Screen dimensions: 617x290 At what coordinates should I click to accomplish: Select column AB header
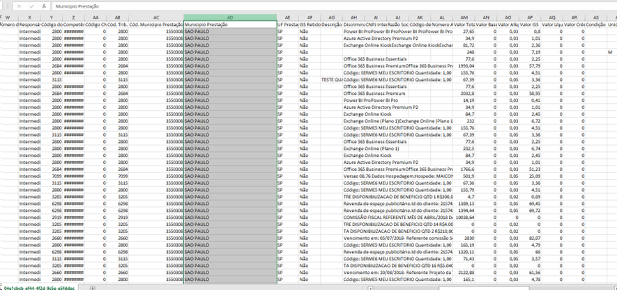pos(118,17)
